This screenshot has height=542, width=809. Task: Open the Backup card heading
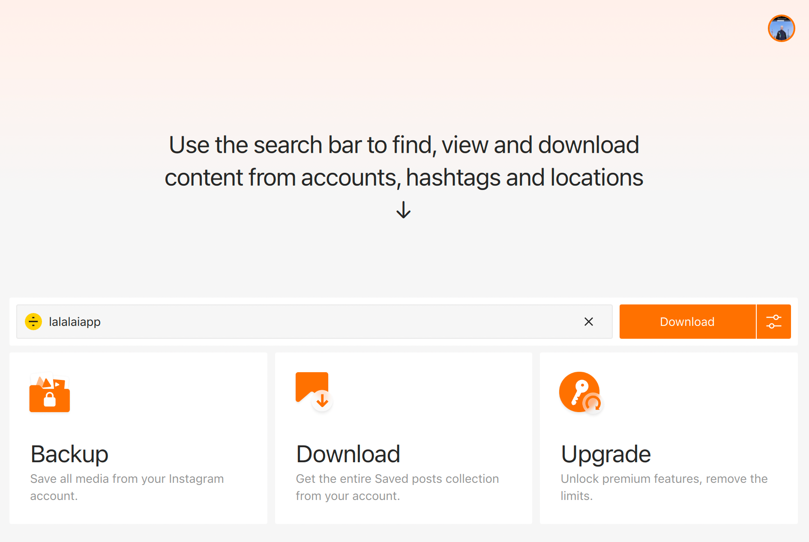pyautogui.click(x=69, y=454)
